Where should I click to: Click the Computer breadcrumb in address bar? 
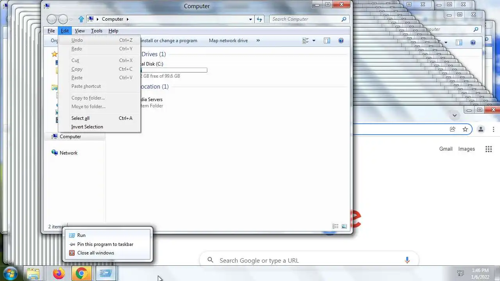112,19
